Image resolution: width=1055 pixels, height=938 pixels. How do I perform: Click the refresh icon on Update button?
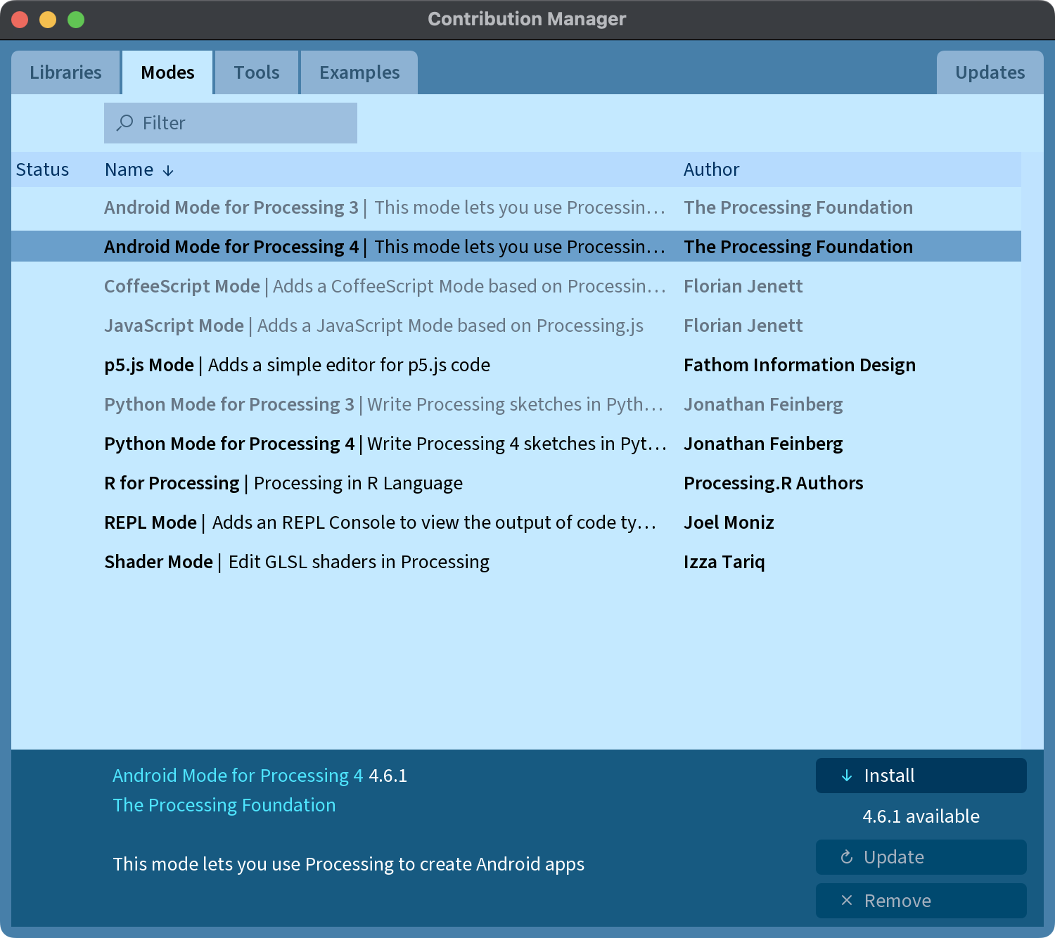tap(847, 857)
